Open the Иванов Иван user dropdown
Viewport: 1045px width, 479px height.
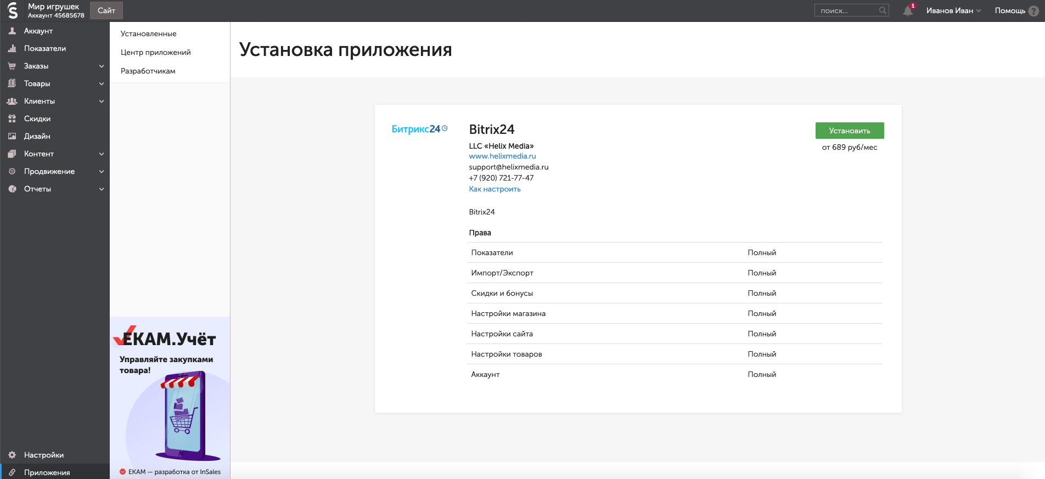coord(953,10)
